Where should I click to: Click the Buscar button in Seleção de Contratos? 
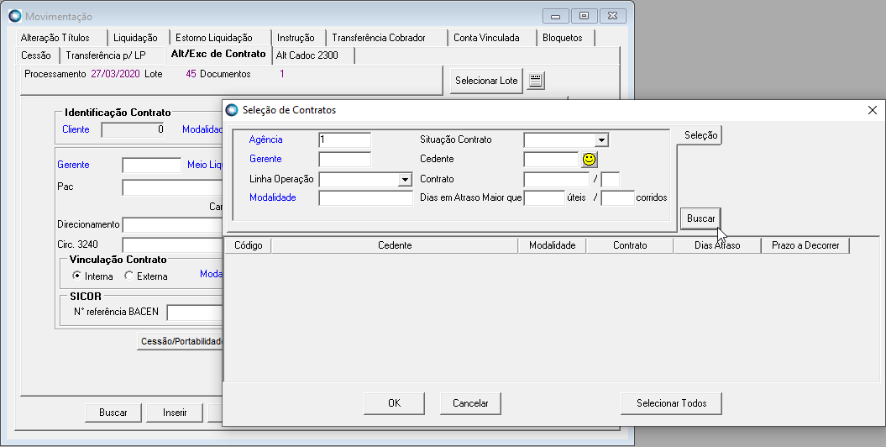coord(700,218)
